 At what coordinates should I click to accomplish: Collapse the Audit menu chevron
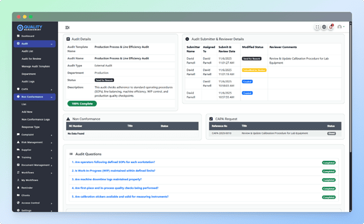(51, 44)
